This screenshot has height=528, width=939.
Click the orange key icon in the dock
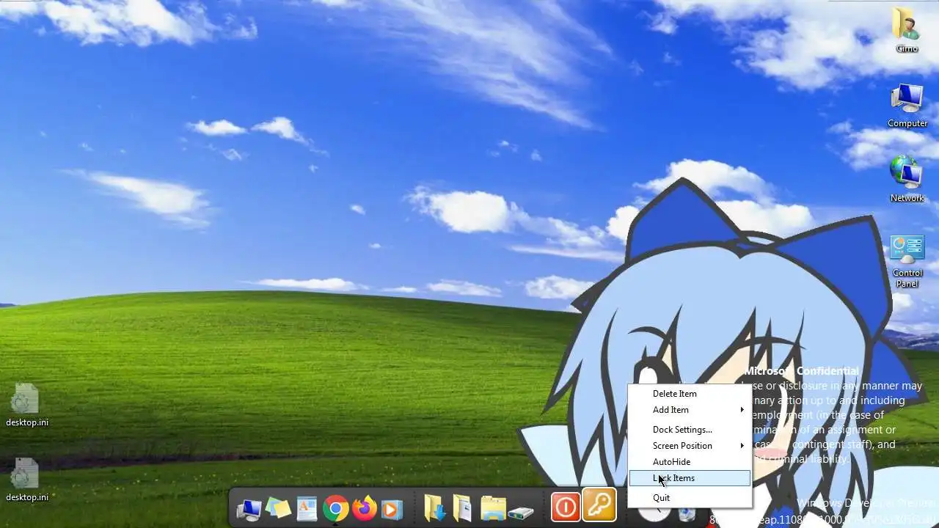(599, 505)
